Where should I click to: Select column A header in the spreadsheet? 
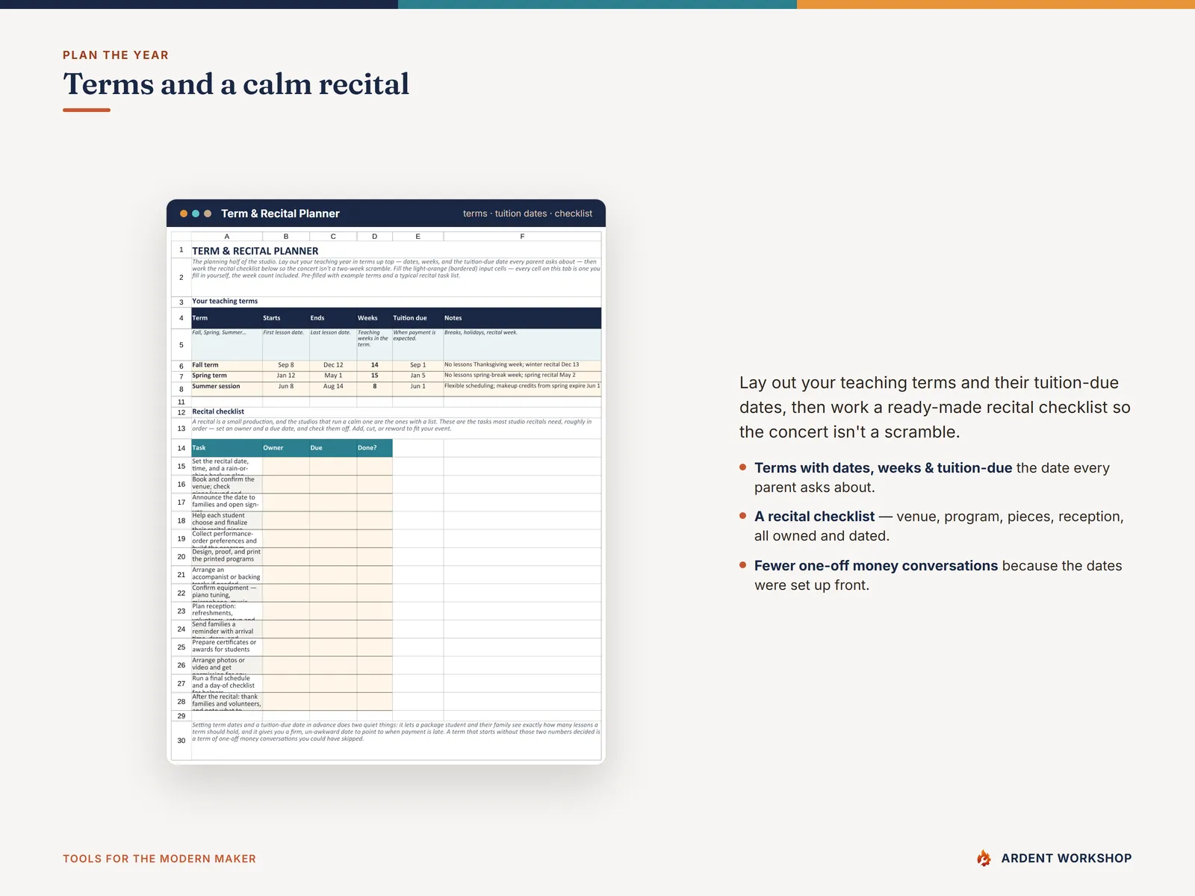tap(227, 236)
